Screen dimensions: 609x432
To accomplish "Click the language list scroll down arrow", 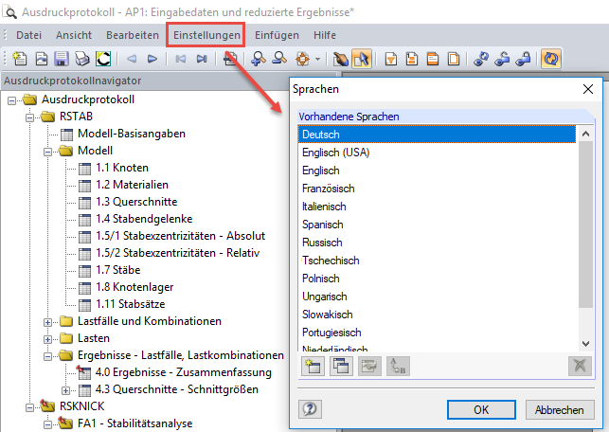I will 585,344.
